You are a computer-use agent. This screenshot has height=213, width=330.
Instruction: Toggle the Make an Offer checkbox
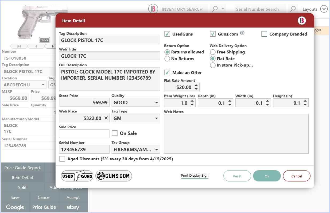(167, 72)
